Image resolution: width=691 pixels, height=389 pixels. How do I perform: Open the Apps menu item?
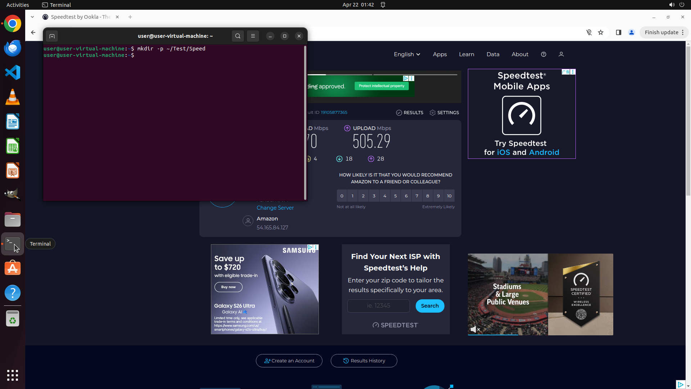pos(440,54)
